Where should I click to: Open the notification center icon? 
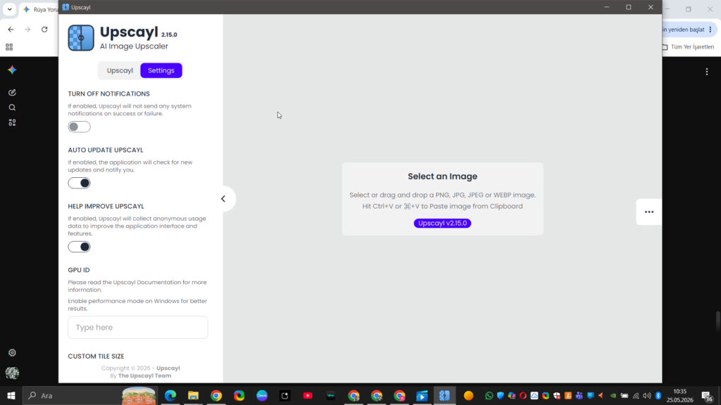pos(708,395)
